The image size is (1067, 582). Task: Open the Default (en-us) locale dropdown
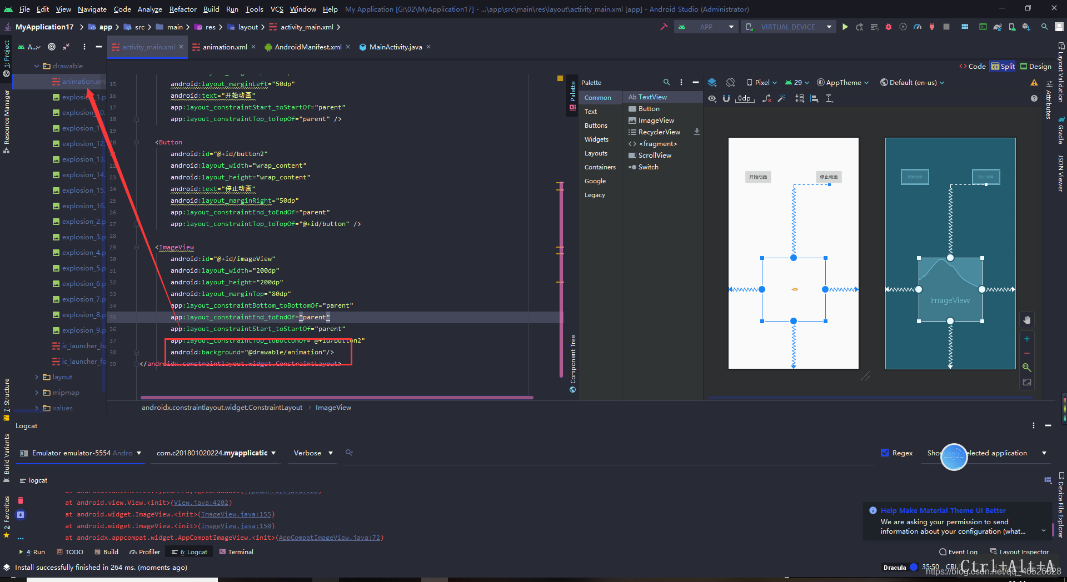pyautogui.click(x=912, y=82)
